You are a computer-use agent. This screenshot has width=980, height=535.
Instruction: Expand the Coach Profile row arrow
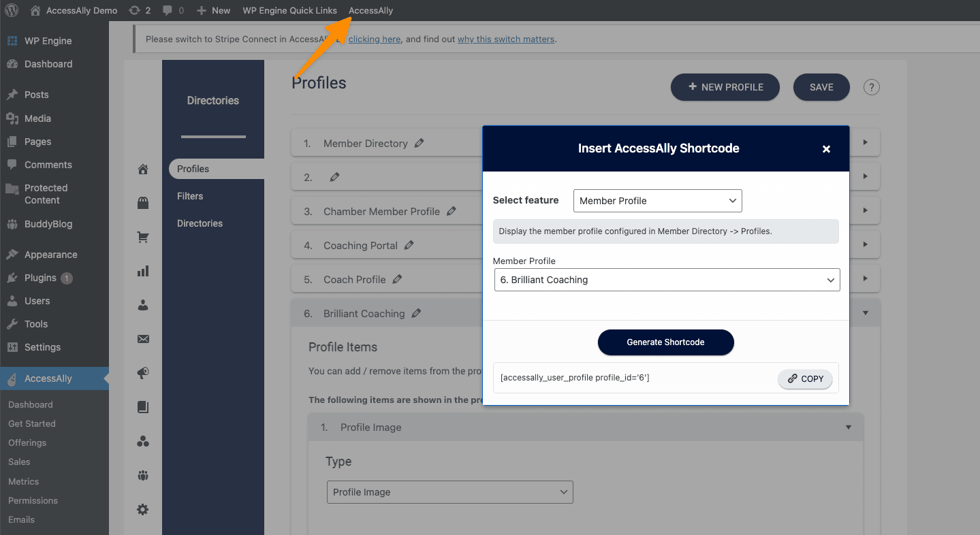click(866, 278)
